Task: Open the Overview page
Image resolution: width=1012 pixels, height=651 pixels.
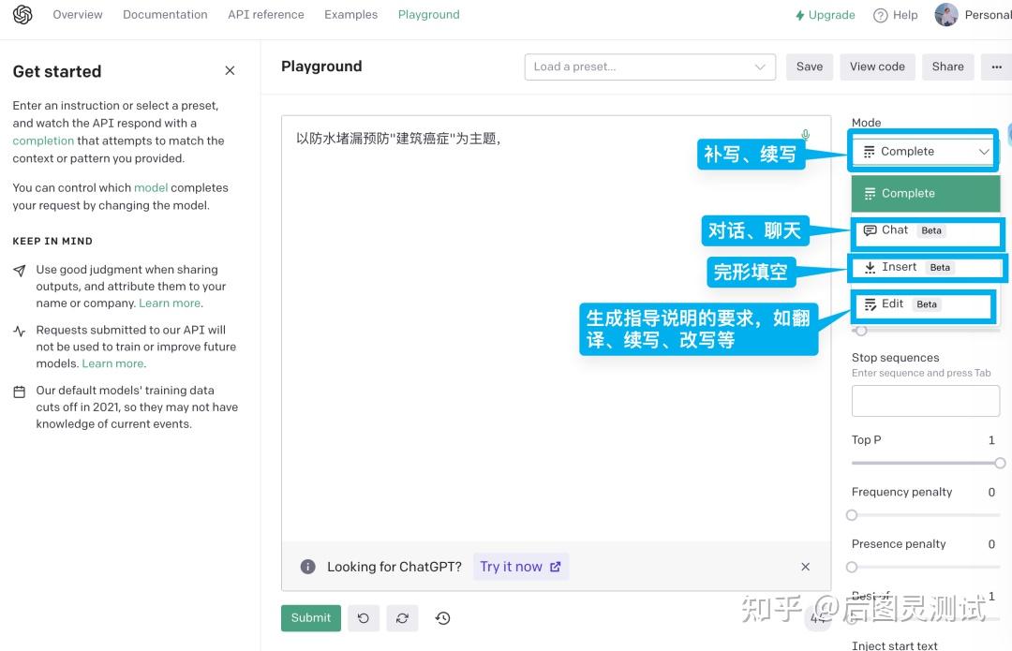Action: click(x=78, y=14)
